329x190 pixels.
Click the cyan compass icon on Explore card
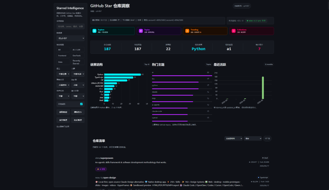coord(94,31)
